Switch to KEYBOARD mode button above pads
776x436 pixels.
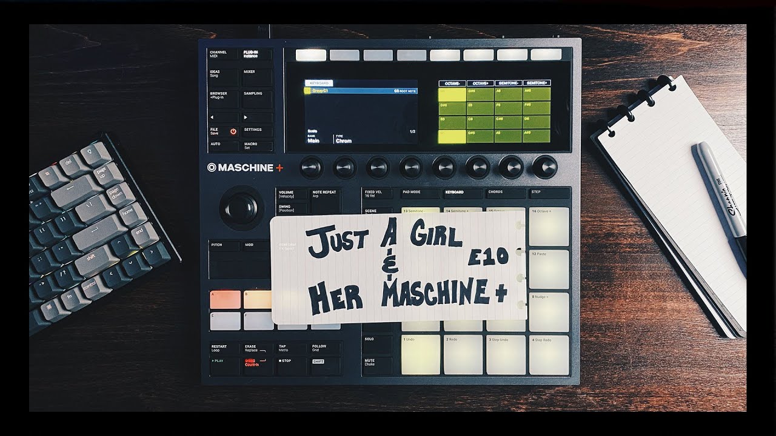click(x=463, y=194)
